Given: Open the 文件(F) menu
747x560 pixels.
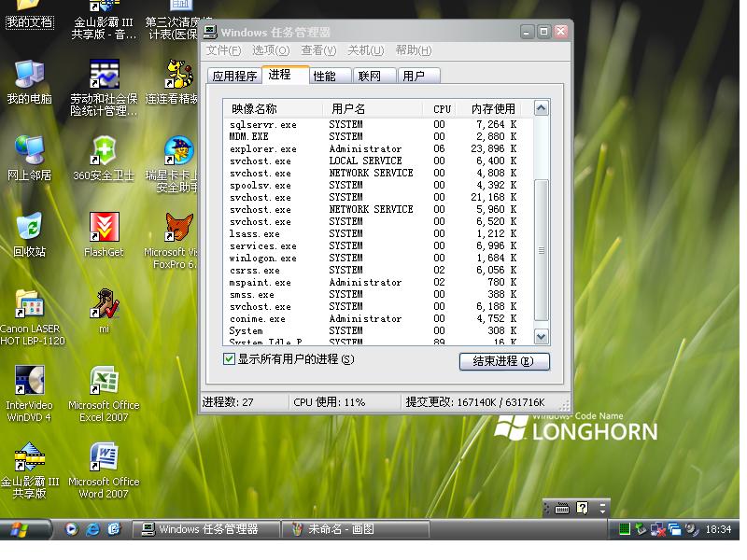Looking at the screenshot, I should [223, 50].
